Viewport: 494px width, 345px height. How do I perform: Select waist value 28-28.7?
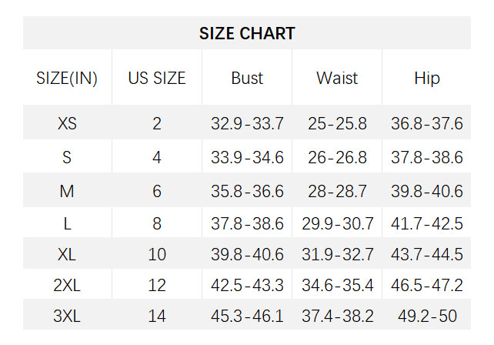coord(337,191)
